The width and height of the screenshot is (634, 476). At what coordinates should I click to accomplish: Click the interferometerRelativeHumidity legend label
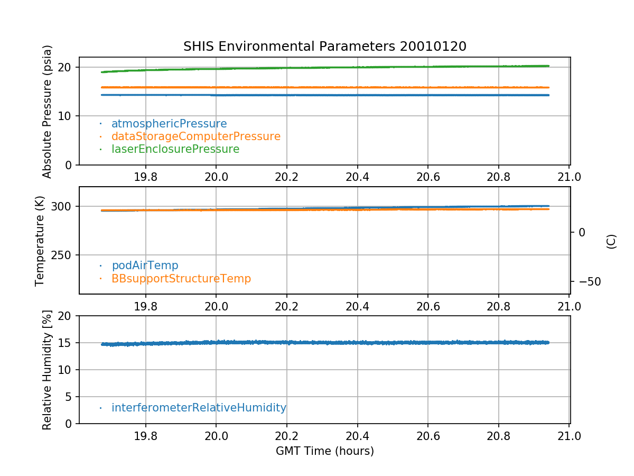(199, 408)
